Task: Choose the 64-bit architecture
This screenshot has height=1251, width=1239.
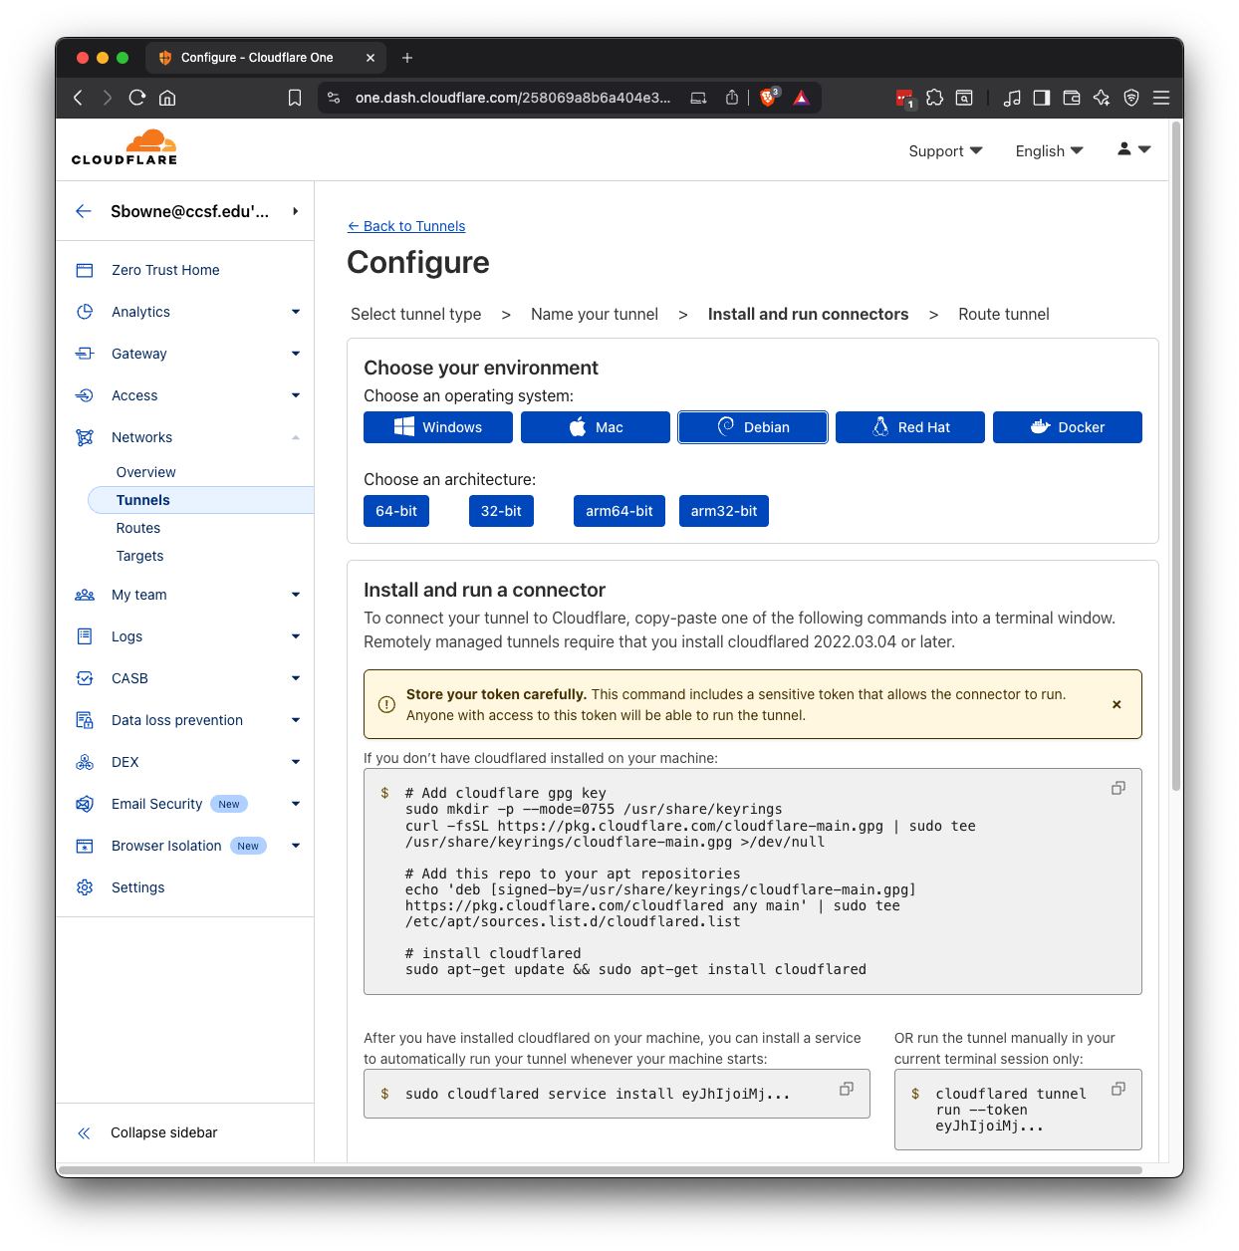Action: point(396,511)
